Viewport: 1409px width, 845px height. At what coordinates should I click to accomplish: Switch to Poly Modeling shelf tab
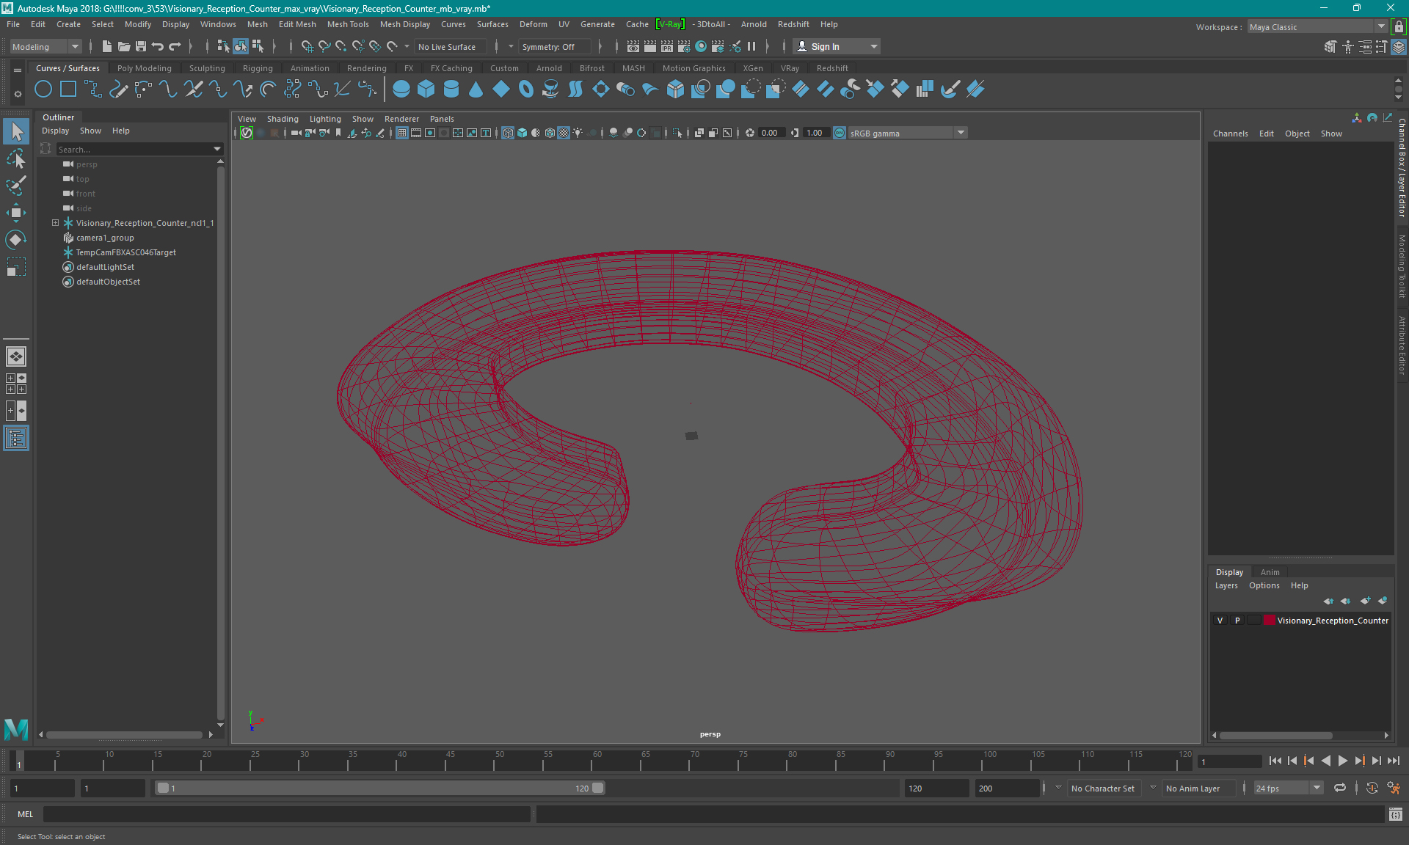[x=145, y=68]
